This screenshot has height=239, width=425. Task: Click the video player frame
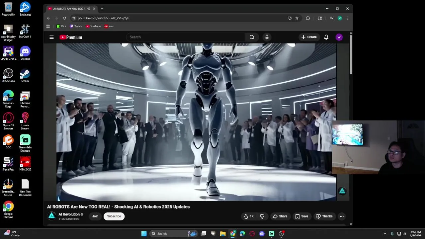[x=196, y=122]
